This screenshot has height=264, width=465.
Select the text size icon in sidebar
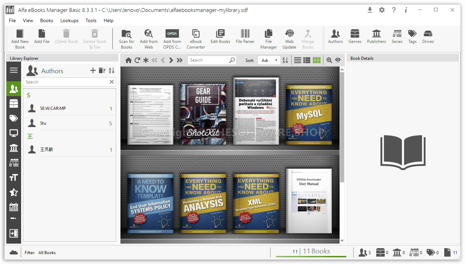(x=14, y=177)
